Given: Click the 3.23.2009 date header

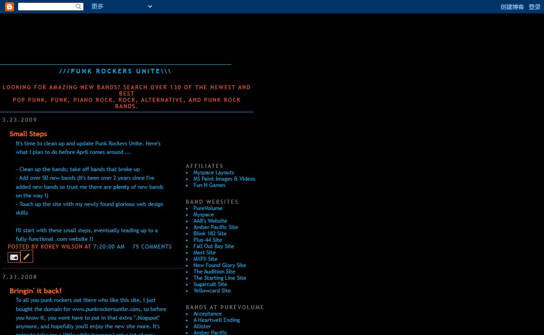Looking at the screenshot, I should tap(19, 120).
